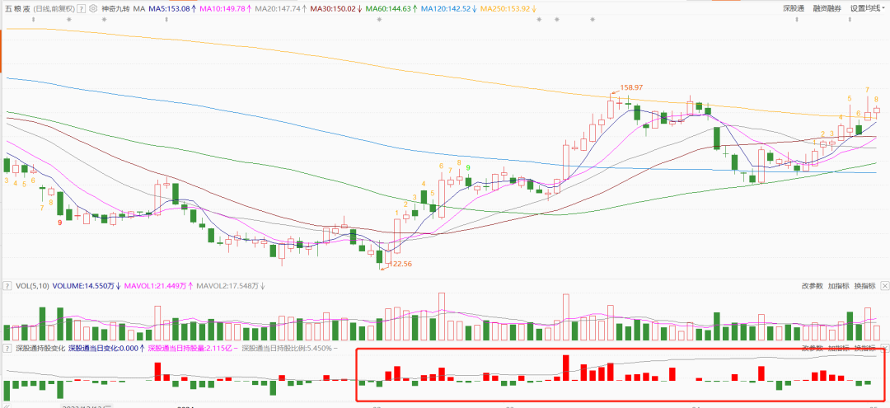Click the 158.97 high price marker
The image size is (890, 408).
pos(630,87)
